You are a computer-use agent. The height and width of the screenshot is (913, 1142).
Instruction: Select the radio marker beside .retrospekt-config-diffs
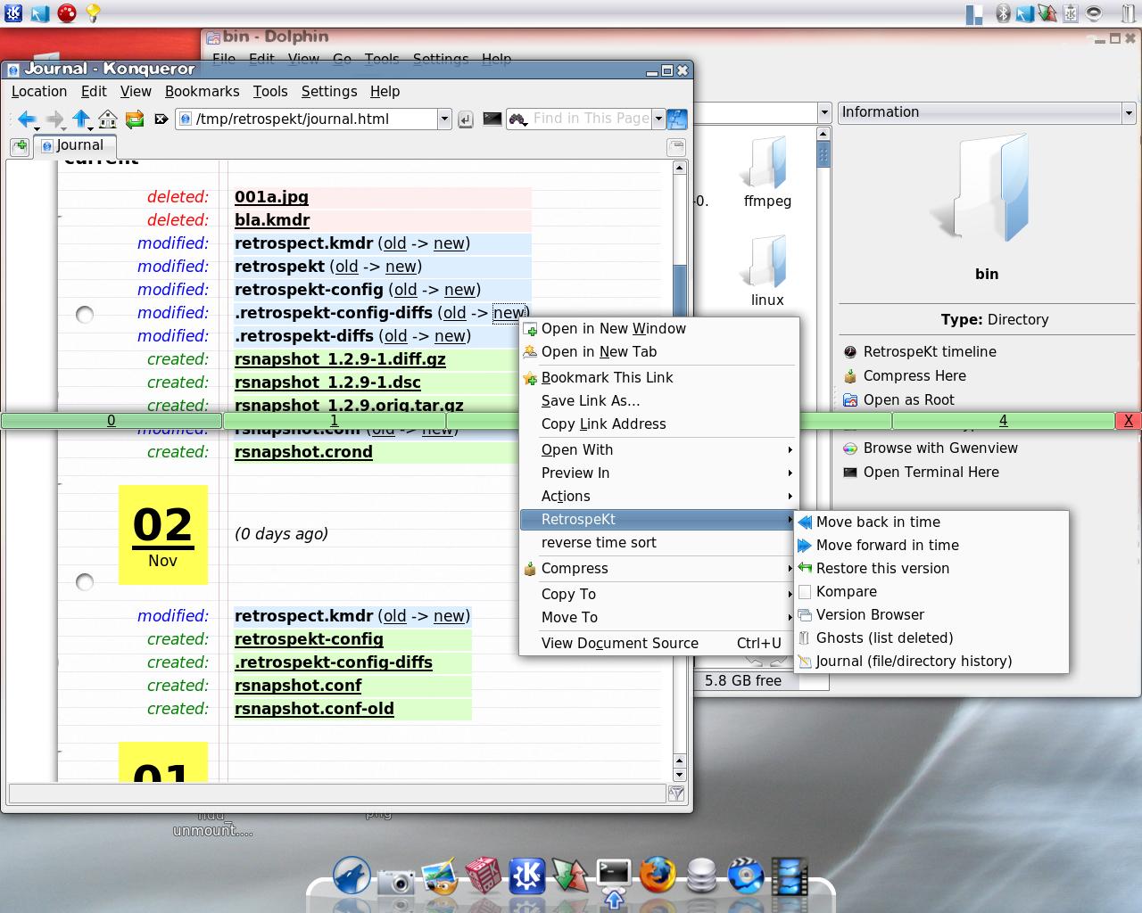pos(85,314)
